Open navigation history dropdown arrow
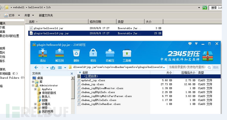Viewport: 227px width, 120px height. (47, 68)
